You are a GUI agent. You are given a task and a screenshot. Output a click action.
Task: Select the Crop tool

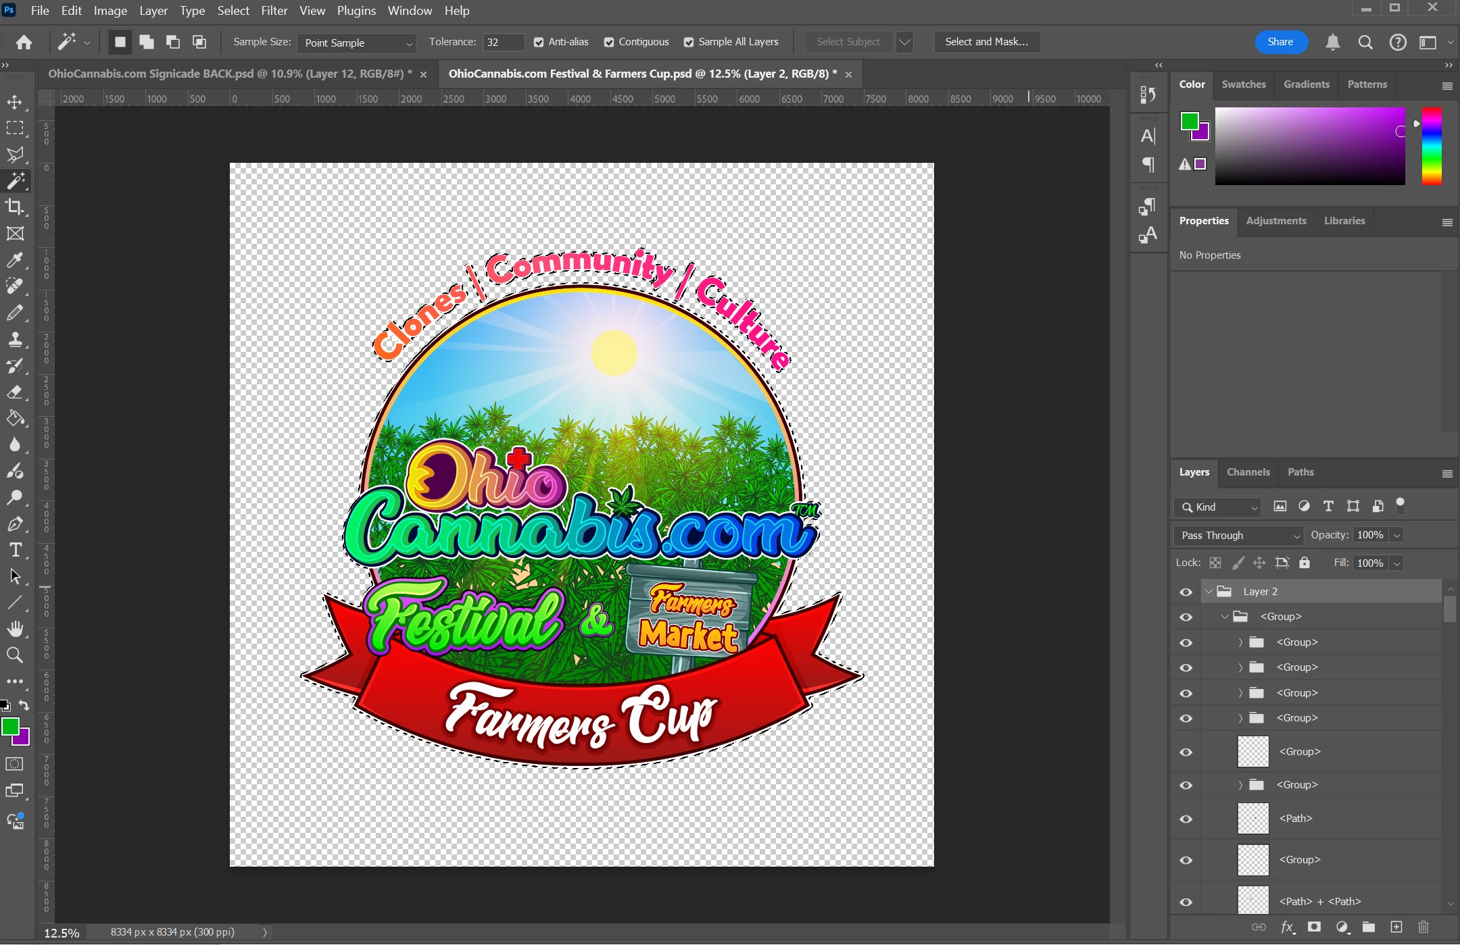coord(15,207)
